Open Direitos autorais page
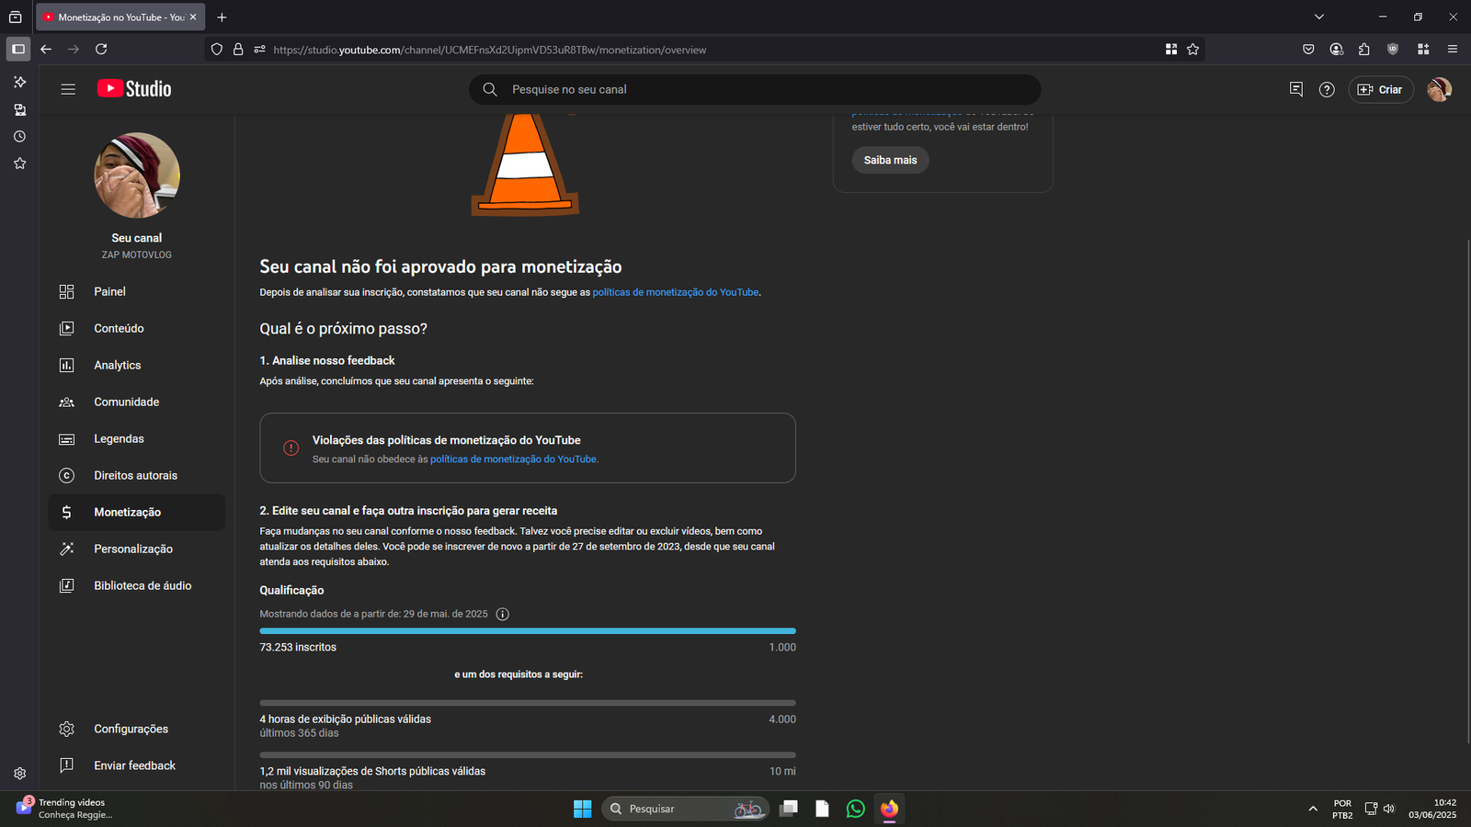Viewport: 1471px width, 827px height. [x=136, y=475]
